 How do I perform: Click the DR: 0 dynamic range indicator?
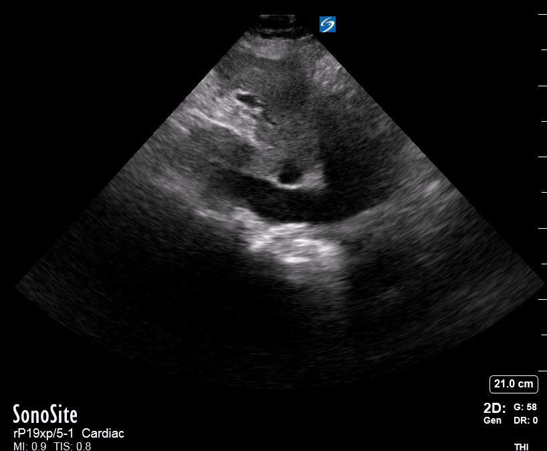point(525,422)
